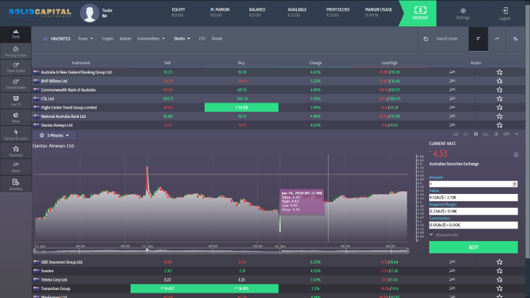Open the Trade sidebar section
Image resolution: width=530 pixels, height=298 pixels.
15,34
